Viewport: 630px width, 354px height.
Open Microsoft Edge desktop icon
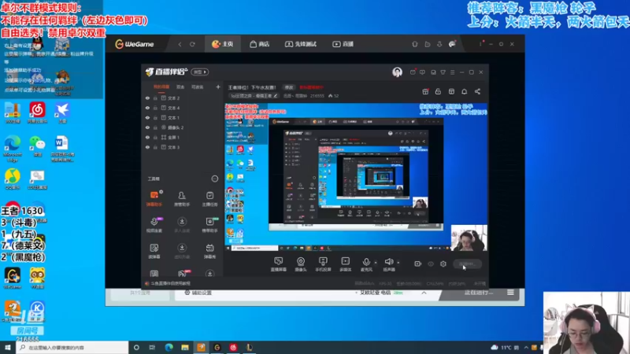[13, 148]
